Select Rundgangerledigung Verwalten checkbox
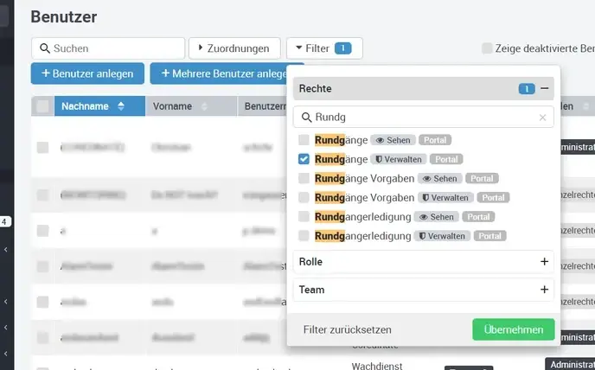The width and height of the screenshot is (595, 370). (x=304, y=235)
